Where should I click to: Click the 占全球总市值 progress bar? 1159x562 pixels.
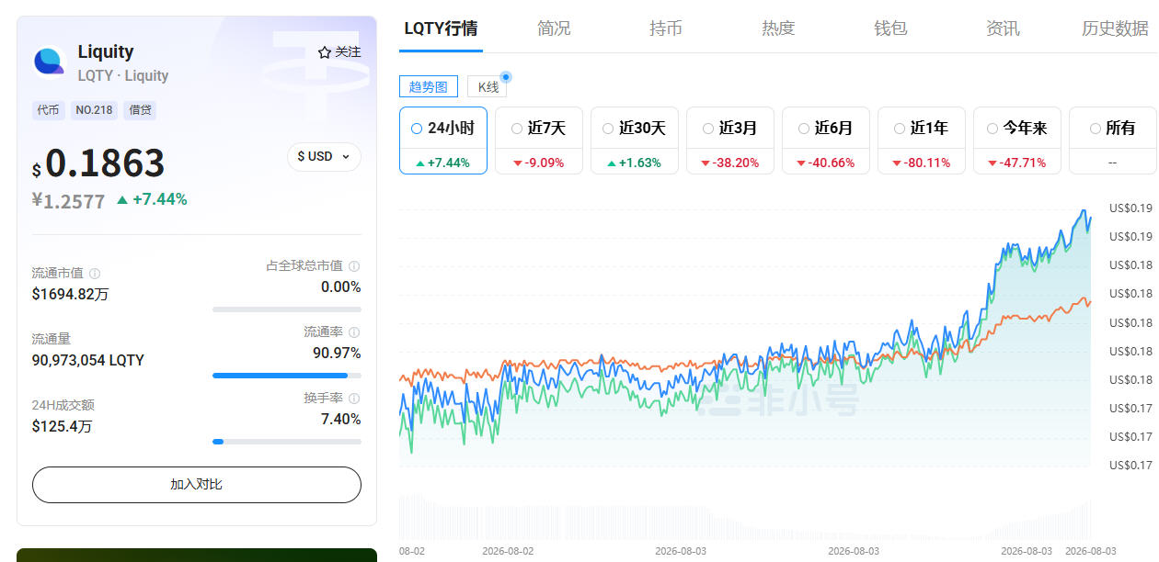[x=287, y=309]
